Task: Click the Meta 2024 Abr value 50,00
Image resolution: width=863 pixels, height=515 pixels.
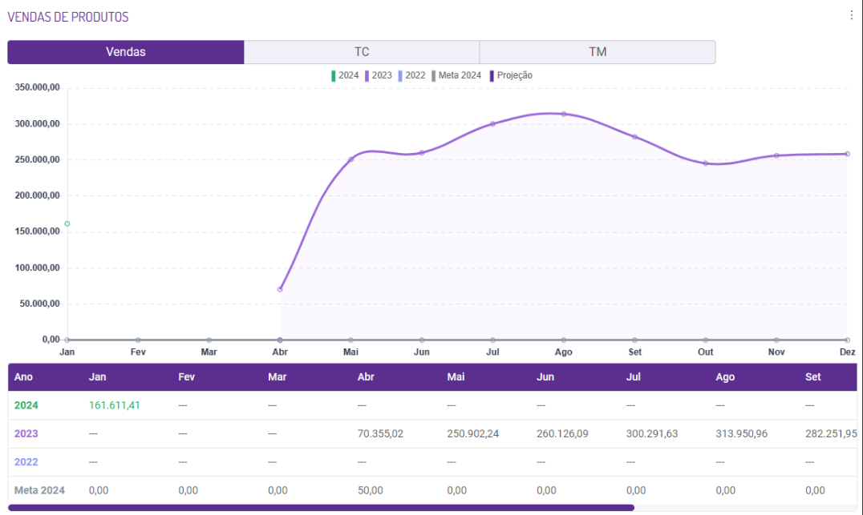Action: (370, 490)
